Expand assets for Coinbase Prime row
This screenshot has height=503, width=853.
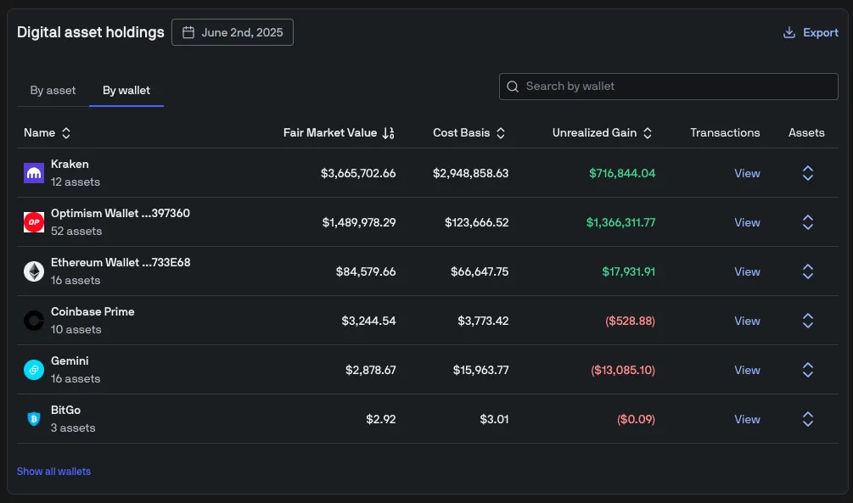pos(808,321)
